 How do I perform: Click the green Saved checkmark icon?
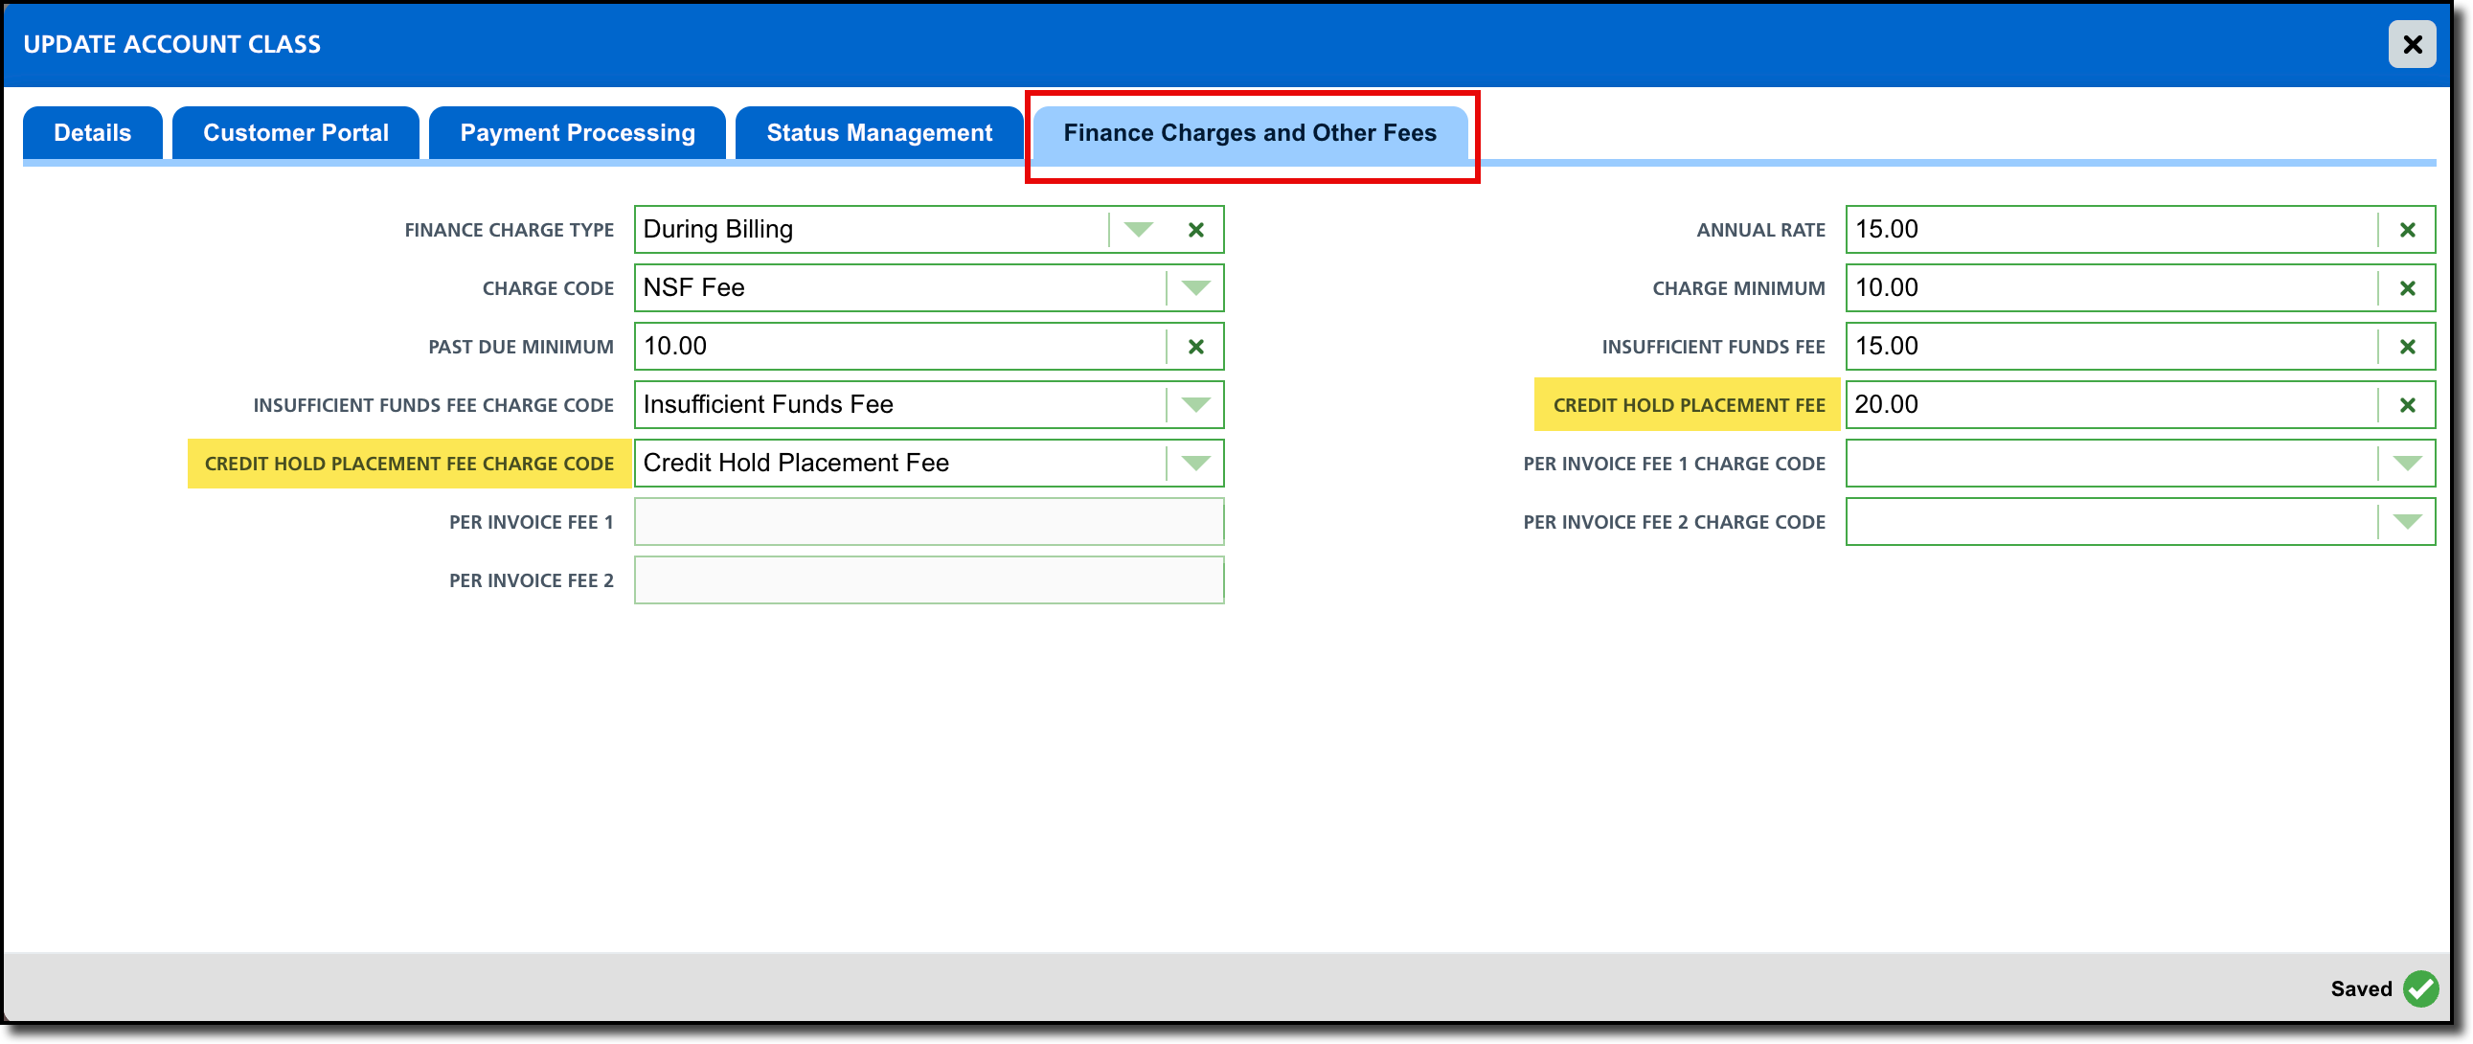click(2419, 988)
